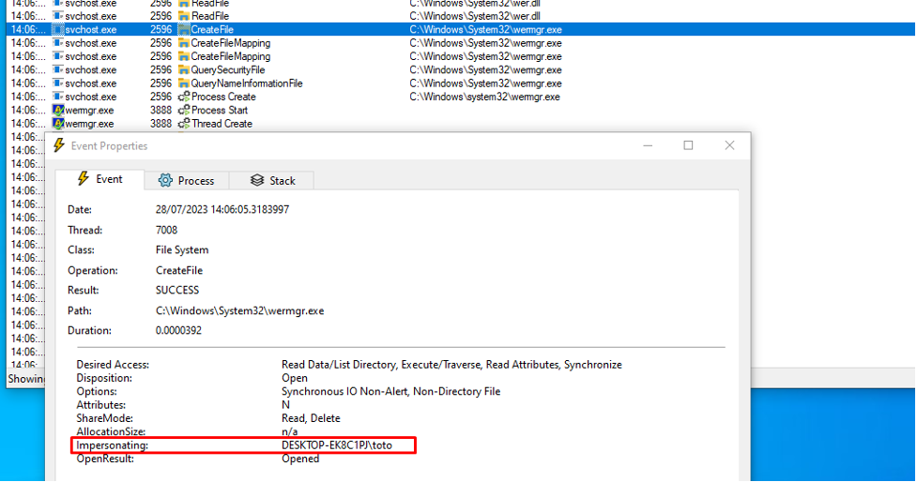Click PID 3888 in the Process Start row
Image resolution: width=917 pixels, height=482 pixels.
pos(160,110)
